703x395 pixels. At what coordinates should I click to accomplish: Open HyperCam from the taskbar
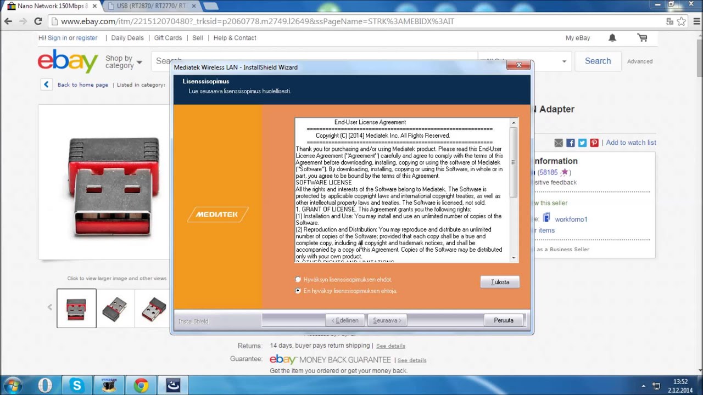click(x=109, y=386)
